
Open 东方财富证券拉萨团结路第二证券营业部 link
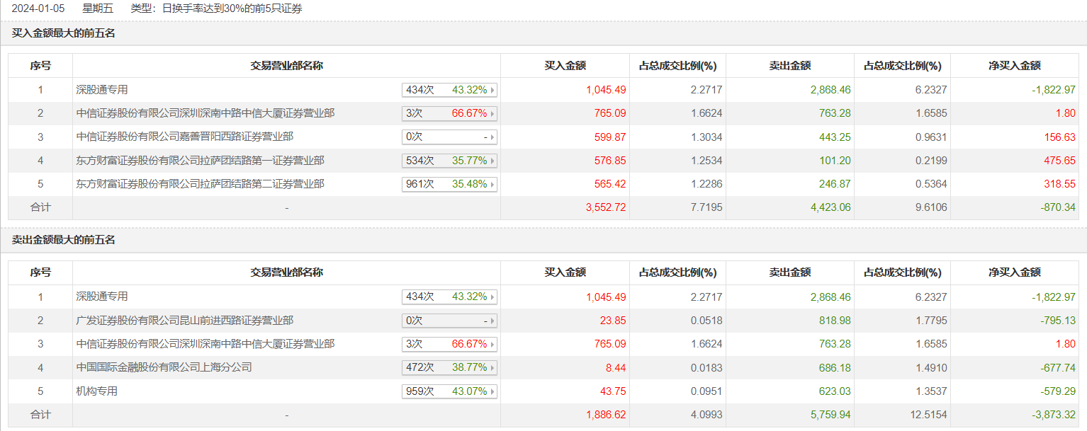(x=200, y=184)
